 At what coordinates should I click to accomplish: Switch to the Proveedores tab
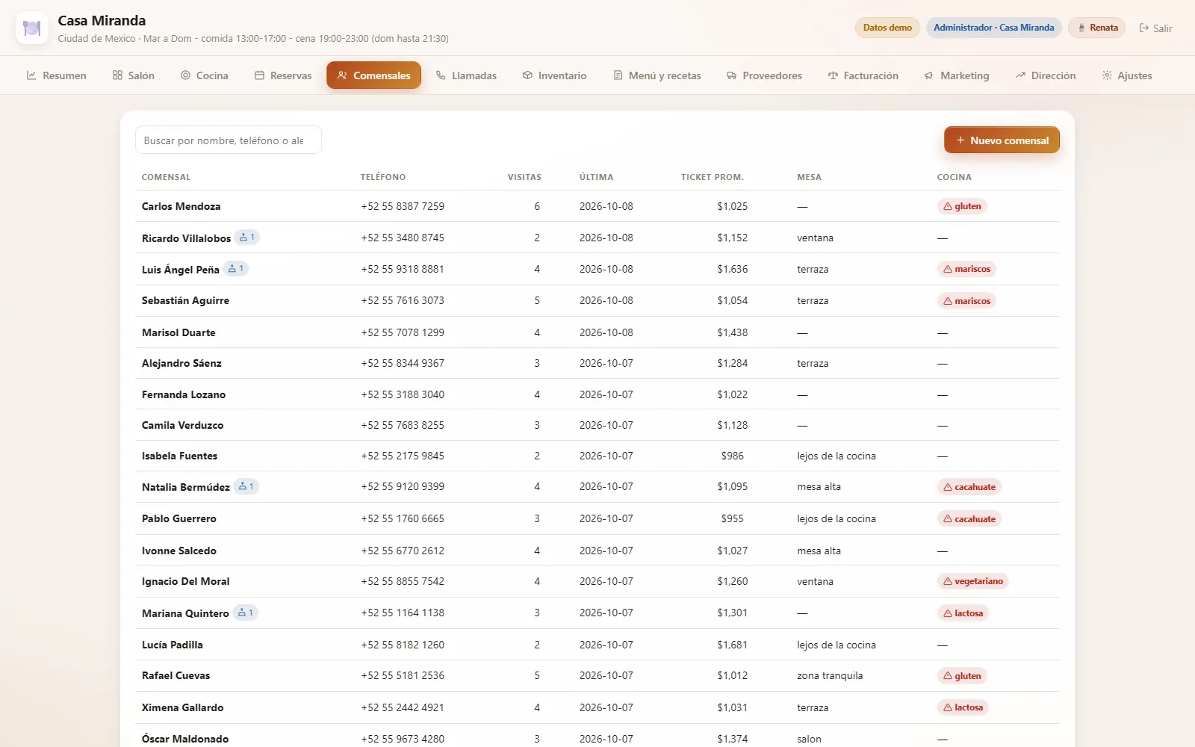(764, 75)
